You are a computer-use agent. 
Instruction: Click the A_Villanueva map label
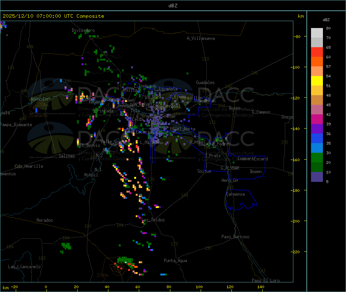201,38
